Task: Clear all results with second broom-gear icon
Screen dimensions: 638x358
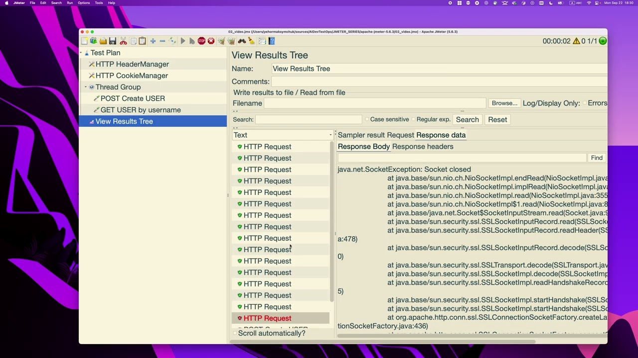Action: [x=231, y=41]
